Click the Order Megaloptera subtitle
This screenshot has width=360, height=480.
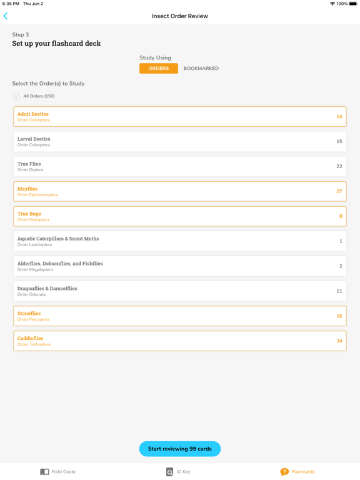coord(35,270)
